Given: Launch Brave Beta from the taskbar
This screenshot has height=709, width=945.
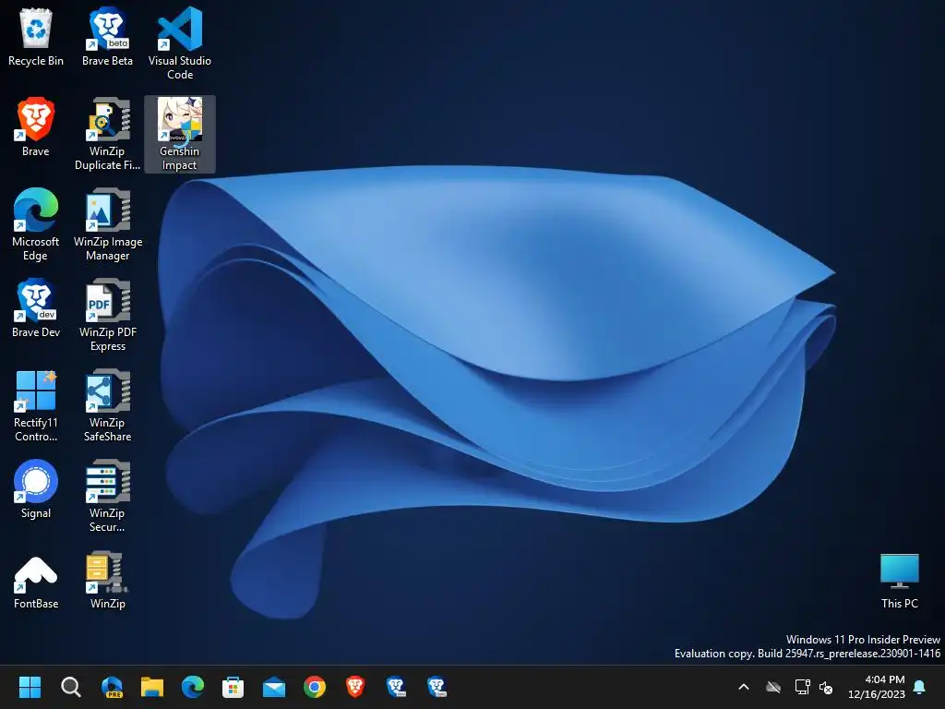Looking at the screenshot, I should pyautogui.click(x=437, y=687).
